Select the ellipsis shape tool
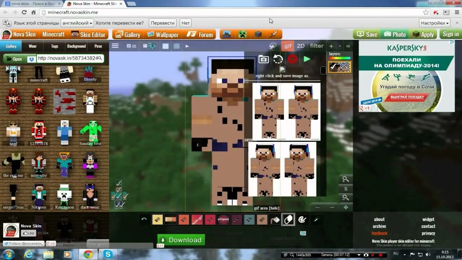Image resolution: width=462 pixels, height=260 pixels. [x=223, y=219]
